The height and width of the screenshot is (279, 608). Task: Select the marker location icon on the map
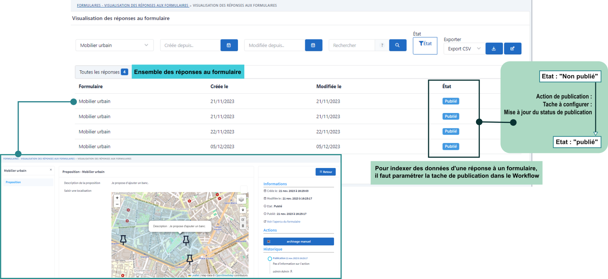click(x=243, y=210)
